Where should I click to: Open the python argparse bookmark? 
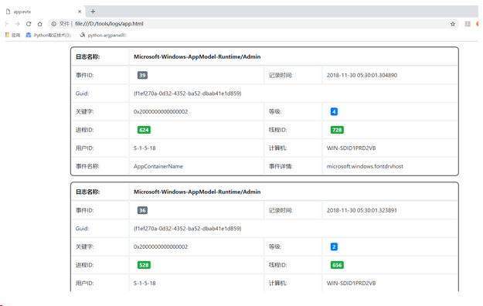(x=104, y=35)
